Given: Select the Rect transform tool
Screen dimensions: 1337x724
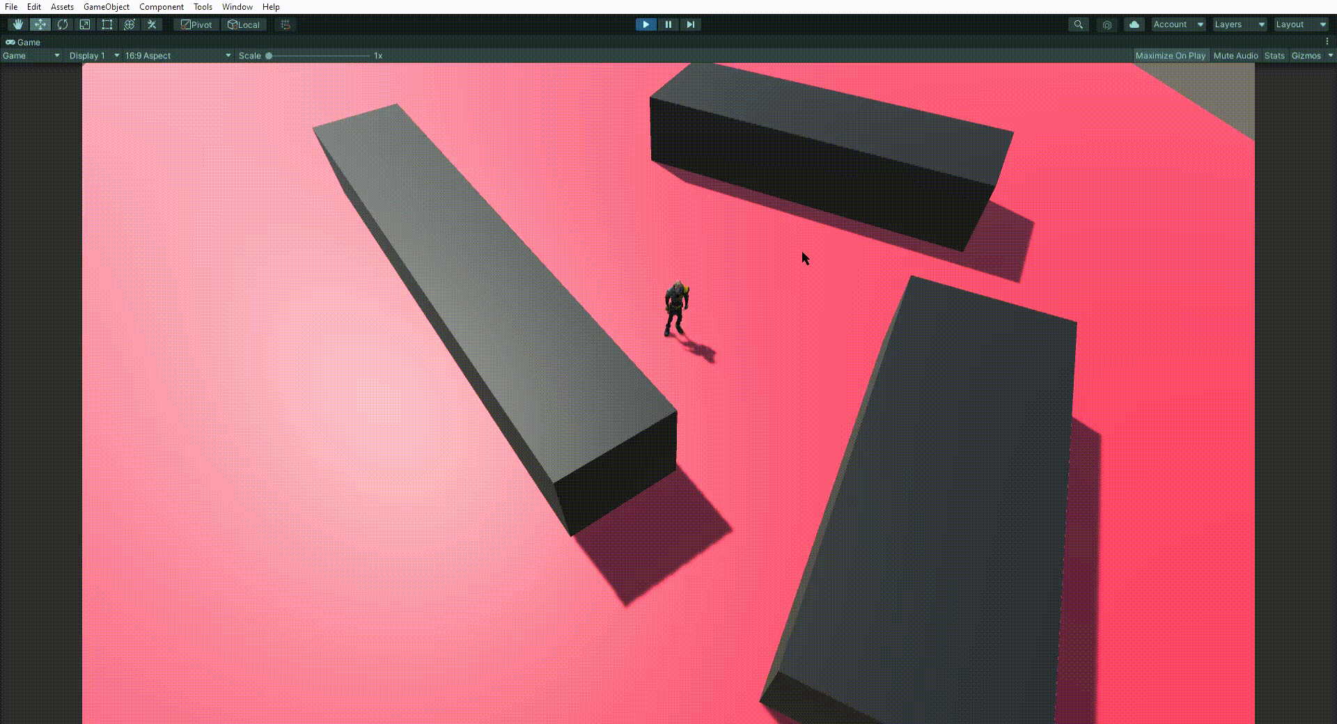Looking at the screenshot, I should [107, 24].
